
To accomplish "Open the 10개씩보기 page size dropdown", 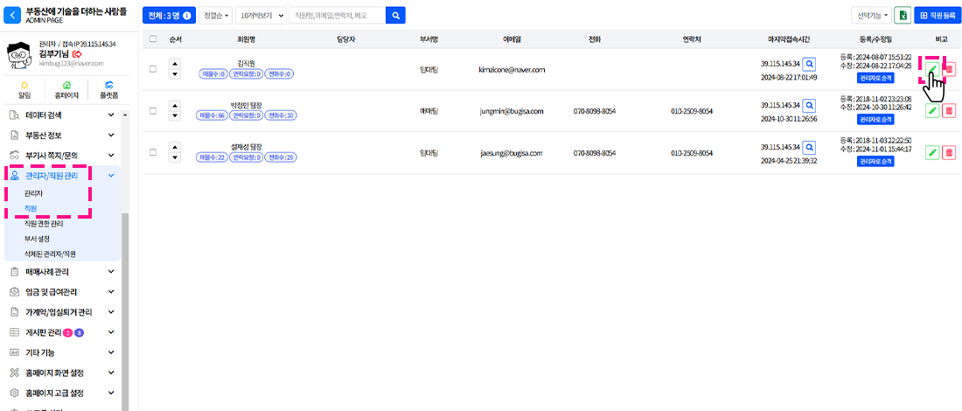I will (261, 16).
